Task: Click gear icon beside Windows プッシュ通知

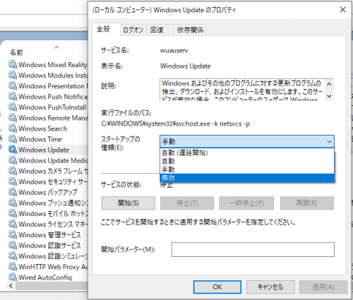Action: [x=13, y=203]
